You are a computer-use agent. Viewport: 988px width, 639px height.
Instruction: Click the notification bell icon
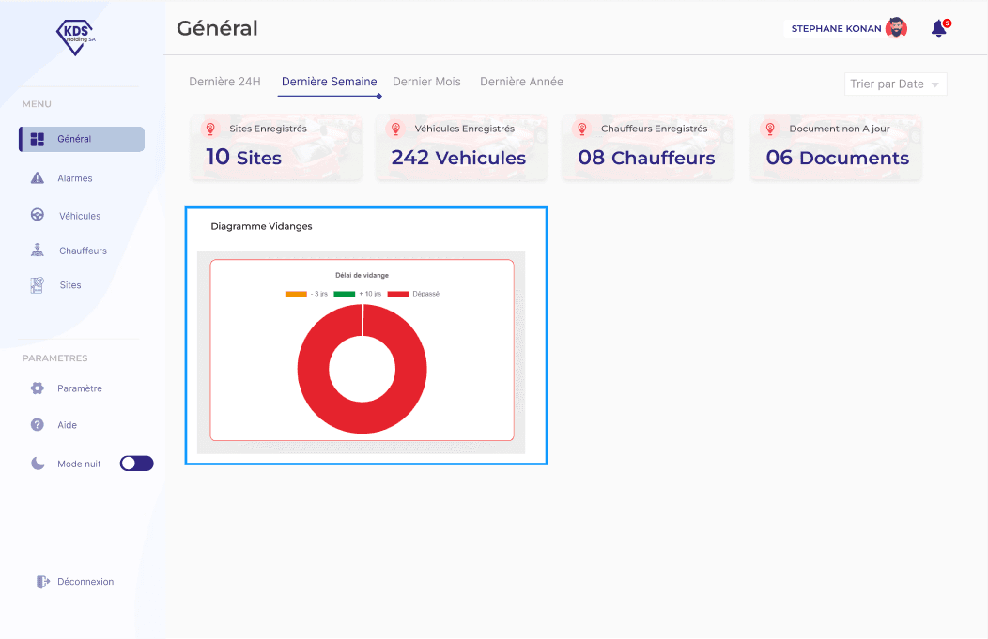(937, 29)
